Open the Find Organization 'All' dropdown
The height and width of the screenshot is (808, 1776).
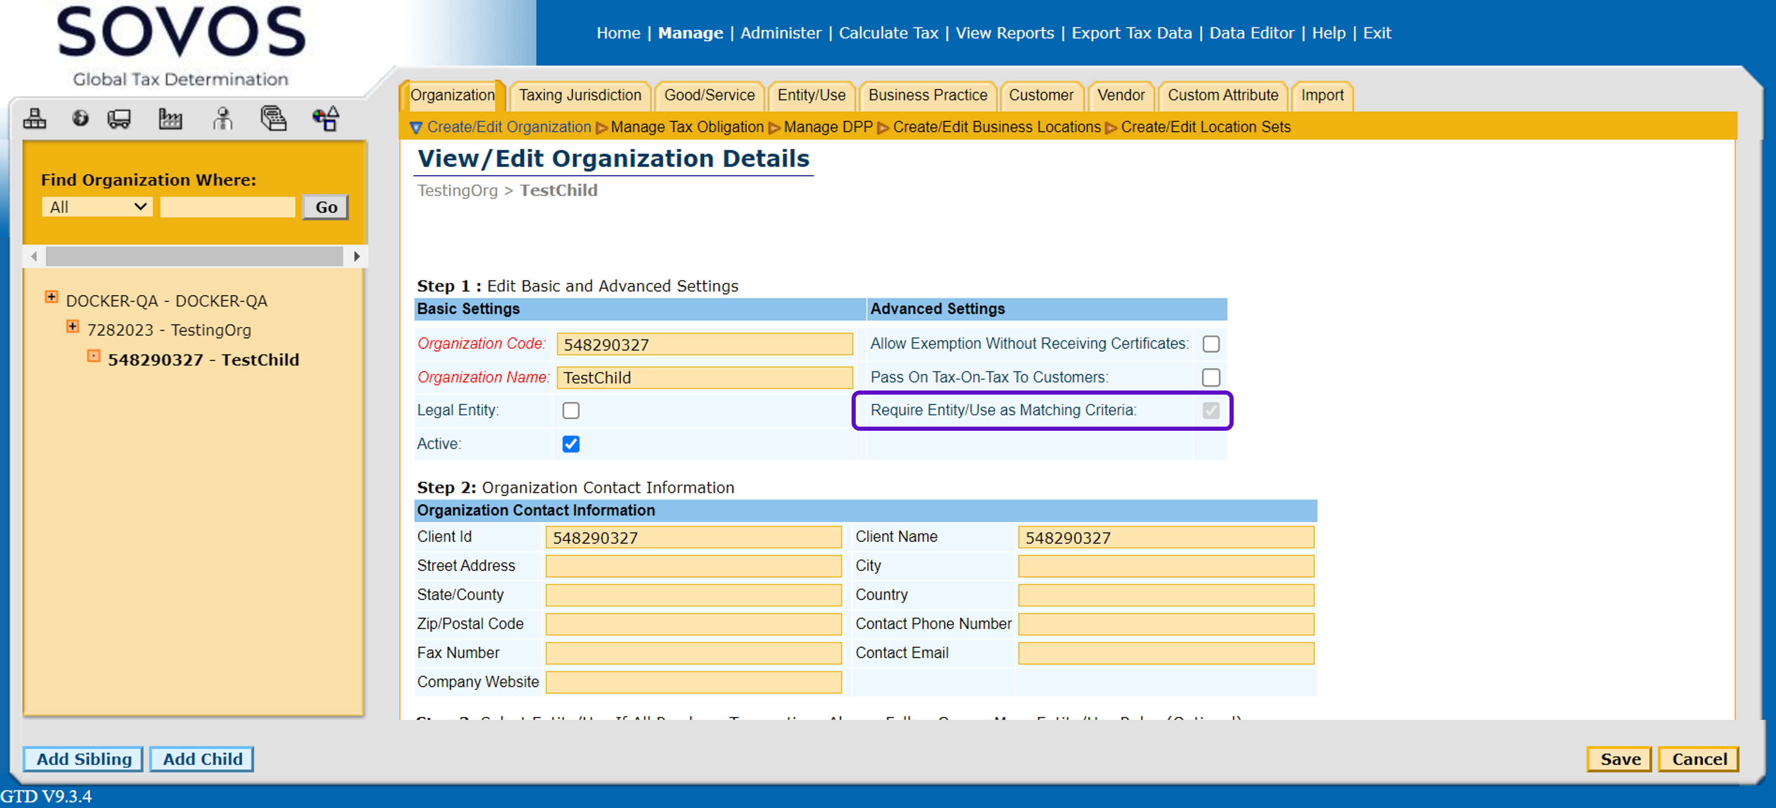(97, 207)
